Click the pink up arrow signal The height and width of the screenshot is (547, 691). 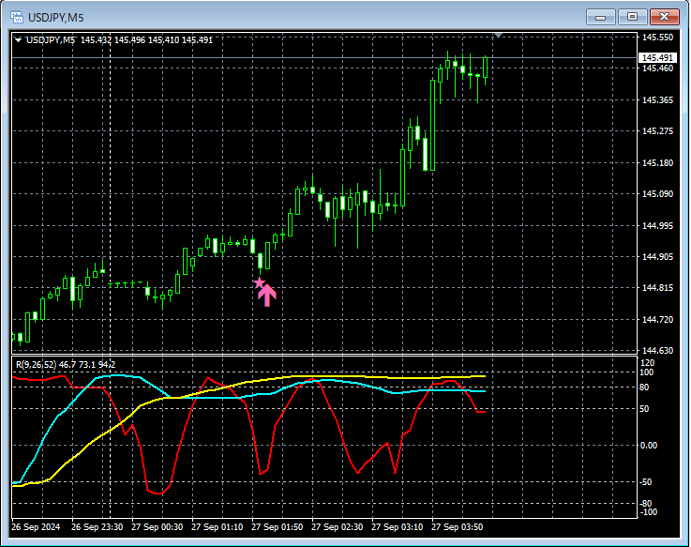click(267, 296)
